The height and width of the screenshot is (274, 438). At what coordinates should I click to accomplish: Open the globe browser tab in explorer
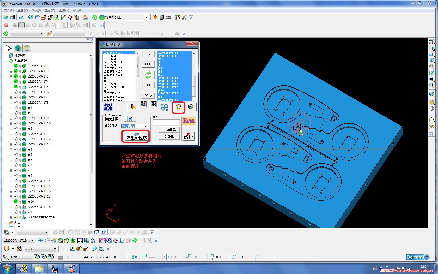pos(18,48)
